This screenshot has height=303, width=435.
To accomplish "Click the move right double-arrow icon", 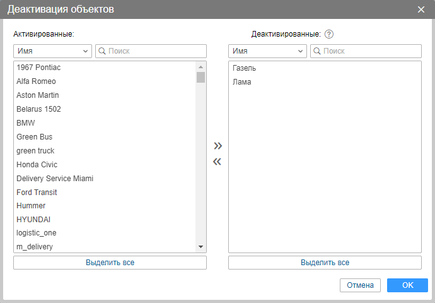I will point(217,146).
